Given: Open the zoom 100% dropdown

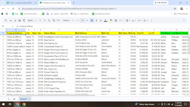Looking at the screenshot, I should [32, 20].
